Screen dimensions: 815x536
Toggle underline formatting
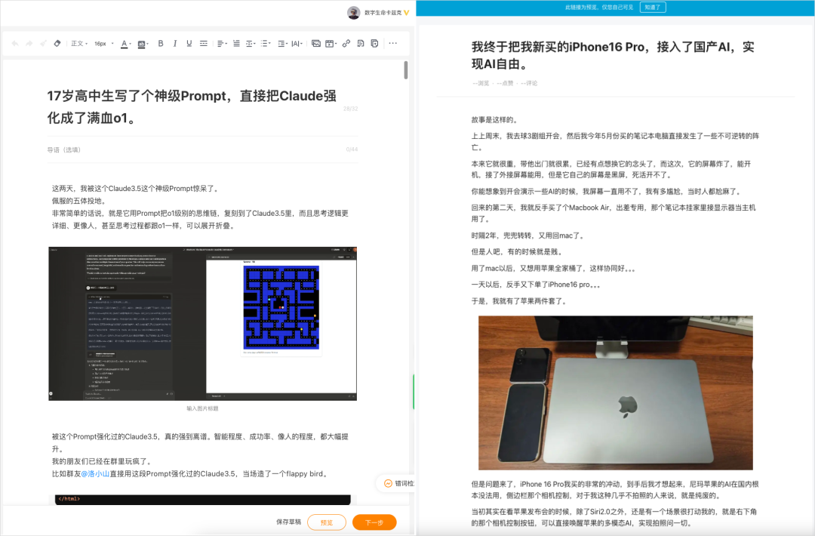point(189,44)
